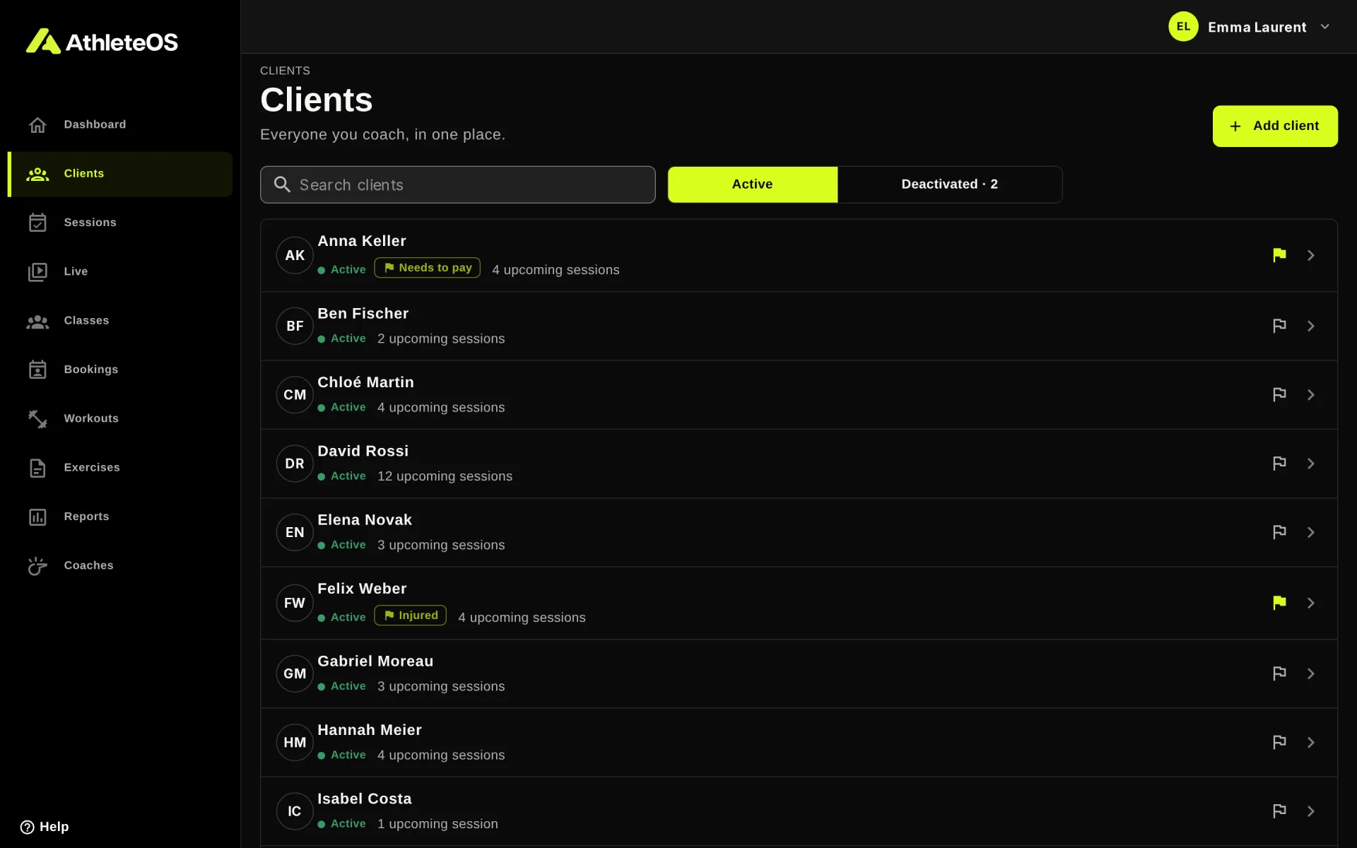Click the Help question mark icon
The image size is (1357, 848).
27,827
